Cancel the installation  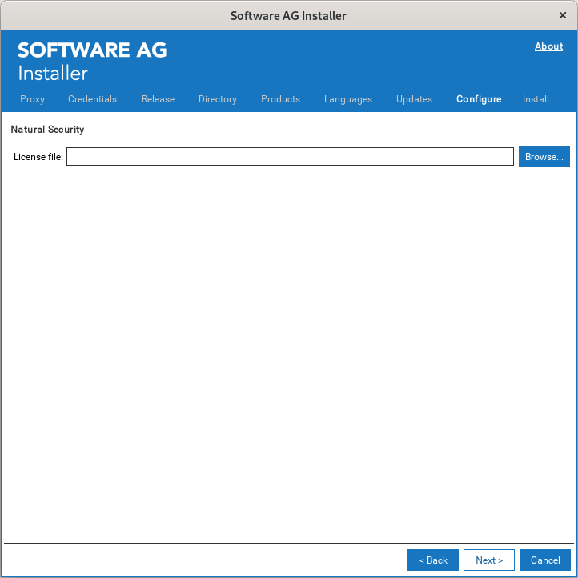[545, 560]
